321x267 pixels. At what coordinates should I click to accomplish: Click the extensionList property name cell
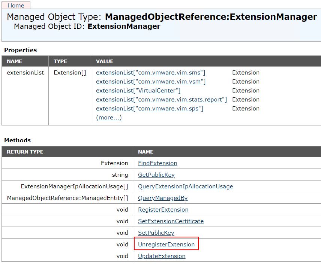pos(25,73)
